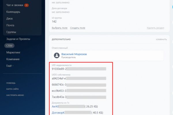Select owner UID ecc9b453
Image resolution: width=173 pixels, height=115 pixels.
79,91
